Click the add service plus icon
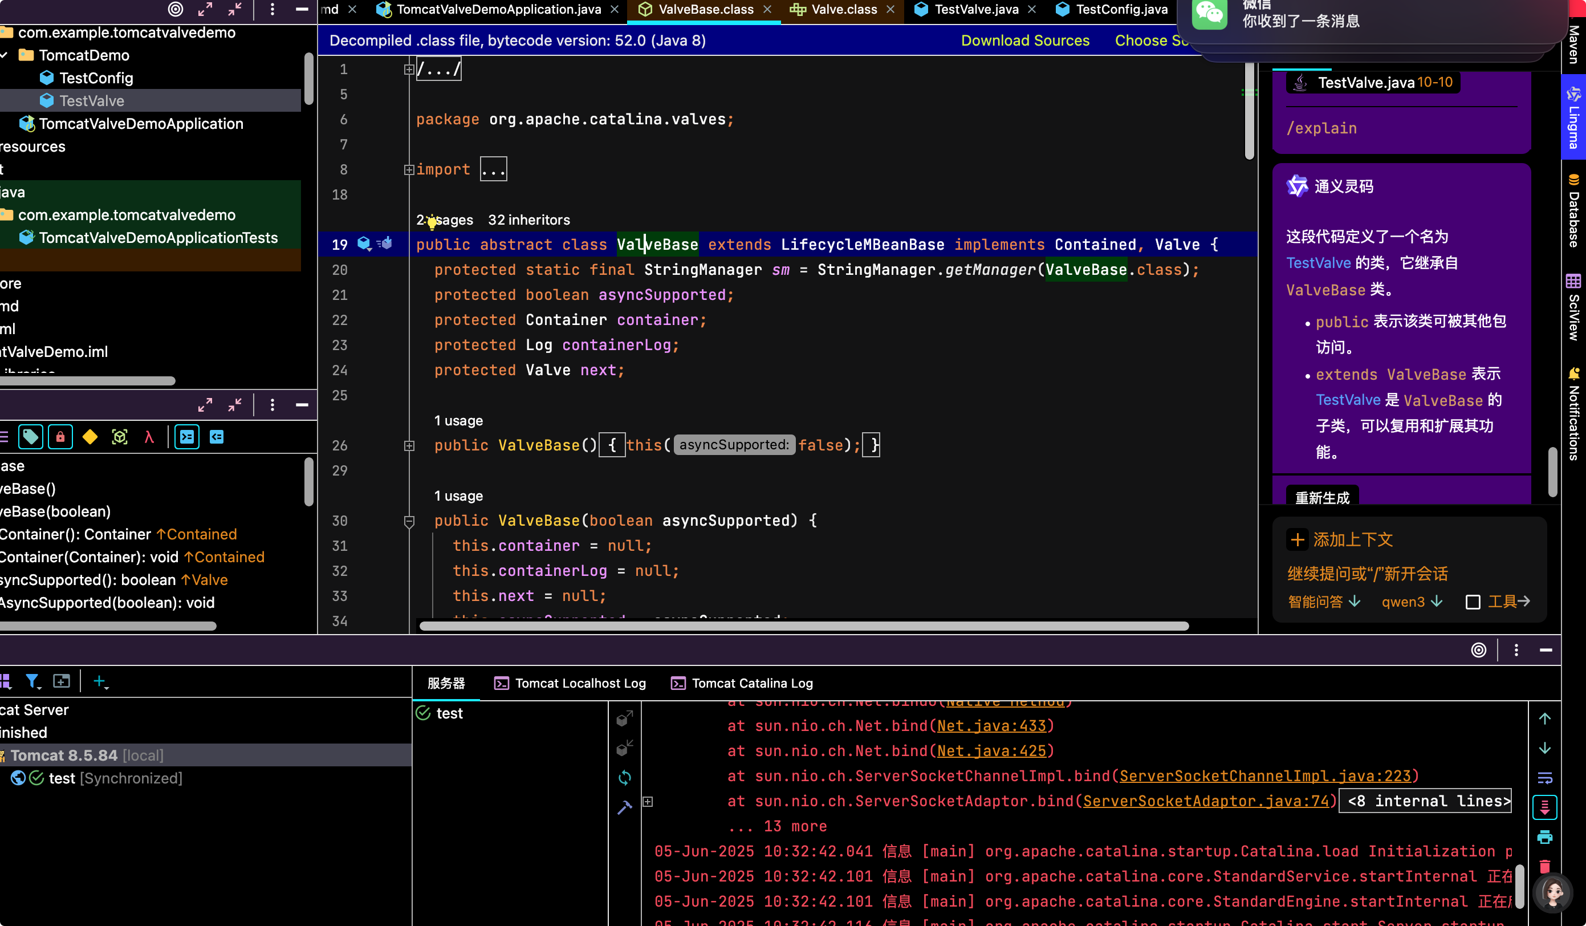 tap(100, 681)
